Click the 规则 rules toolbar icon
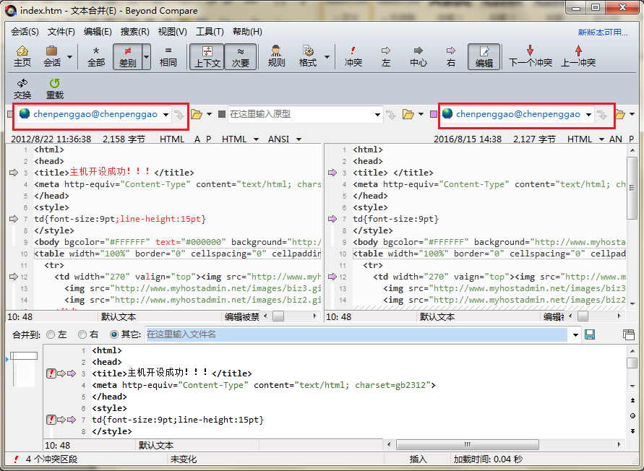This screenshot has height=471, width=644. (276, 56)
